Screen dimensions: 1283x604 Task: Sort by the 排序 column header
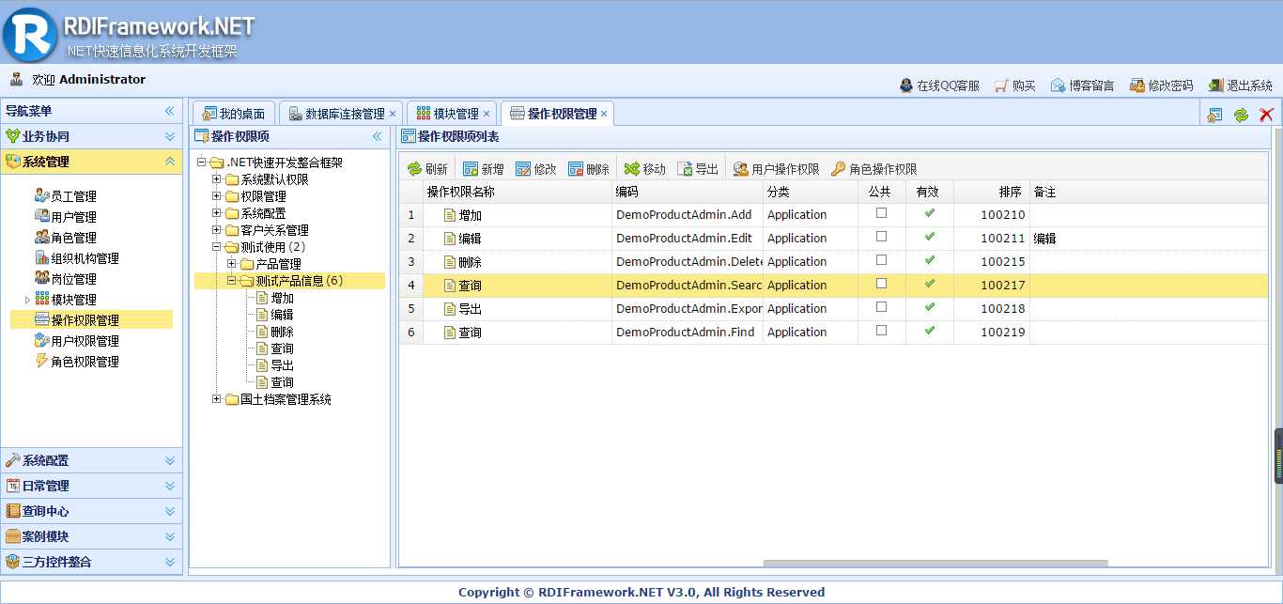click(x=992, y=192)
